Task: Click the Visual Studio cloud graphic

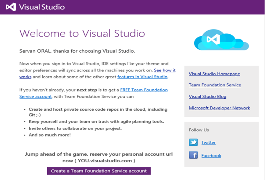Action: (221, 40)
